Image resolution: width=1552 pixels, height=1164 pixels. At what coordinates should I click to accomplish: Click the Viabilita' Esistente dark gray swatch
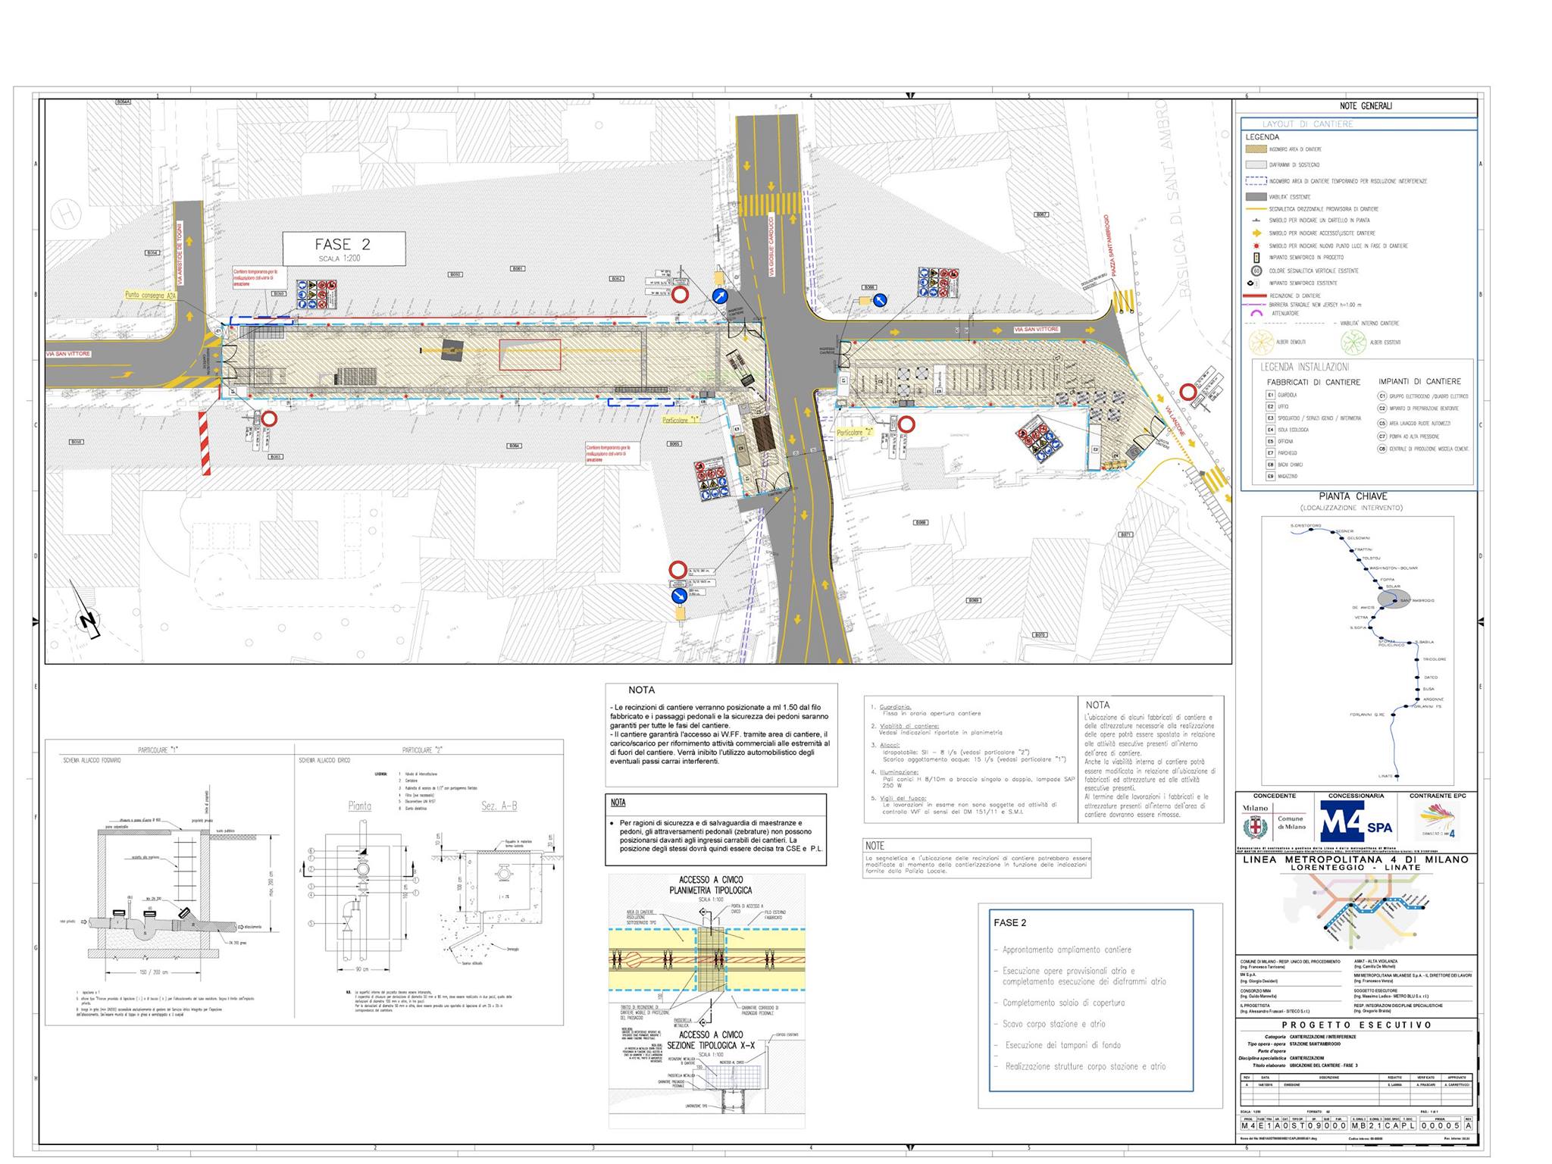coord(1256,197)
